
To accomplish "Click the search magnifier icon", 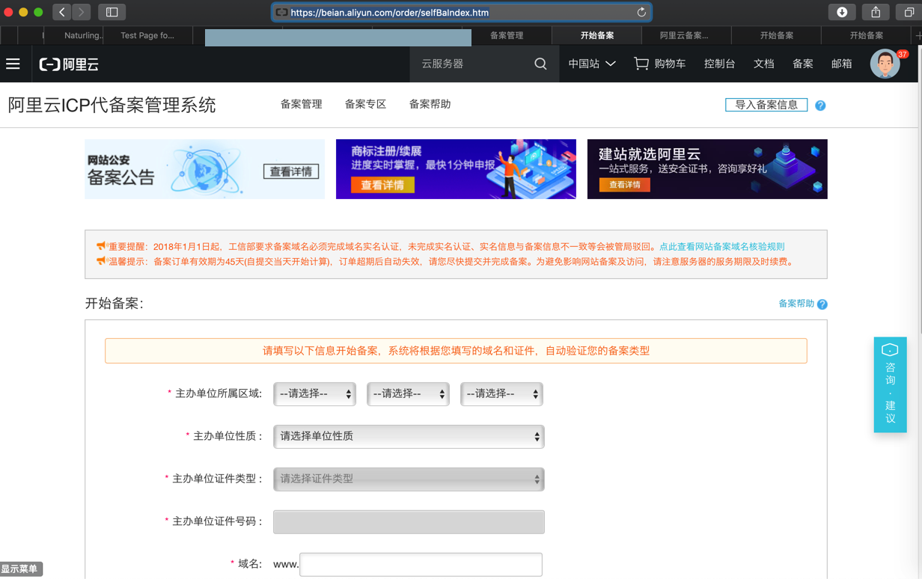I will coord(540,64).
